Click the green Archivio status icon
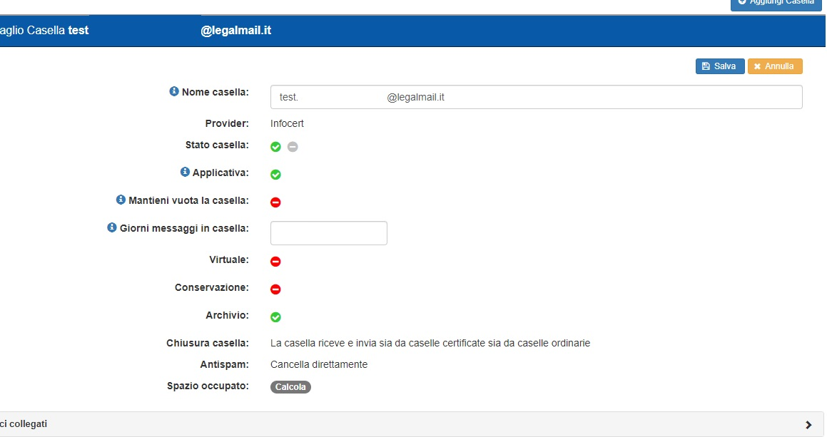The height and width of the screenshot is (437, 827). 275,317
